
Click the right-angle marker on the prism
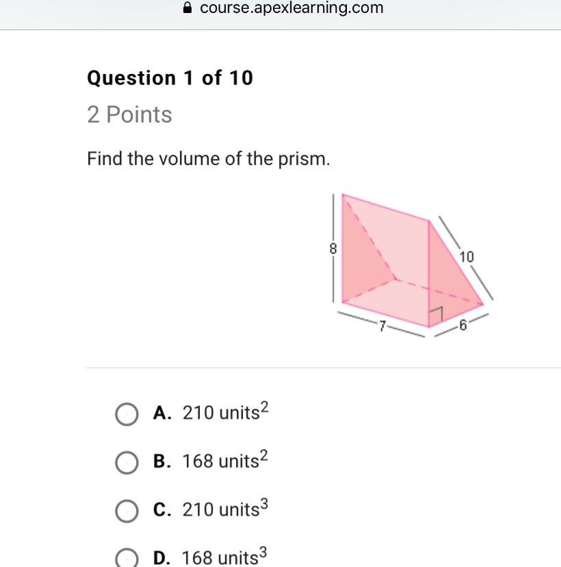[435, 314]
